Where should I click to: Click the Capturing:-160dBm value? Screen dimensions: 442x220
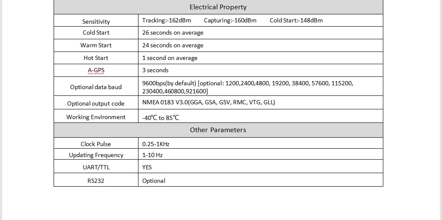click(x=230, y=20)
